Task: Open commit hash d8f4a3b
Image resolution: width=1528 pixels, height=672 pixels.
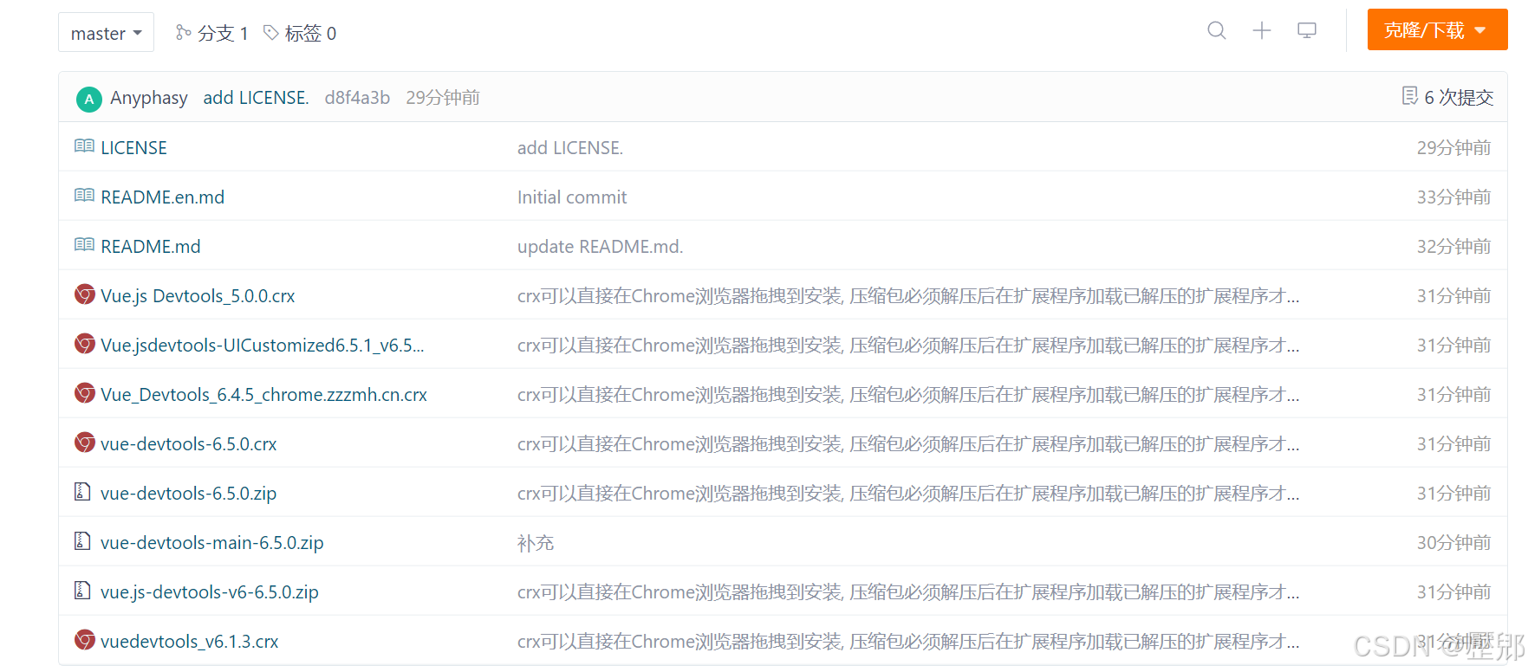Action: [357, 98]
